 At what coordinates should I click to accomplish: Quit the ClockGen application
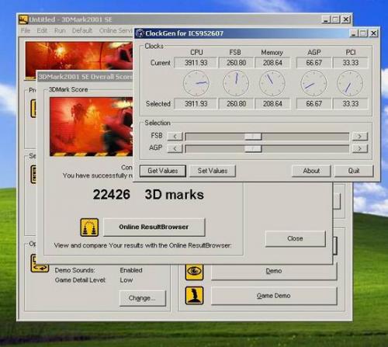point(354,171)
